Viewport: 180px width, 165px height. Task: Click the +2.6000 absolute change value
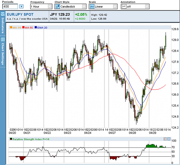coord(80,19)
